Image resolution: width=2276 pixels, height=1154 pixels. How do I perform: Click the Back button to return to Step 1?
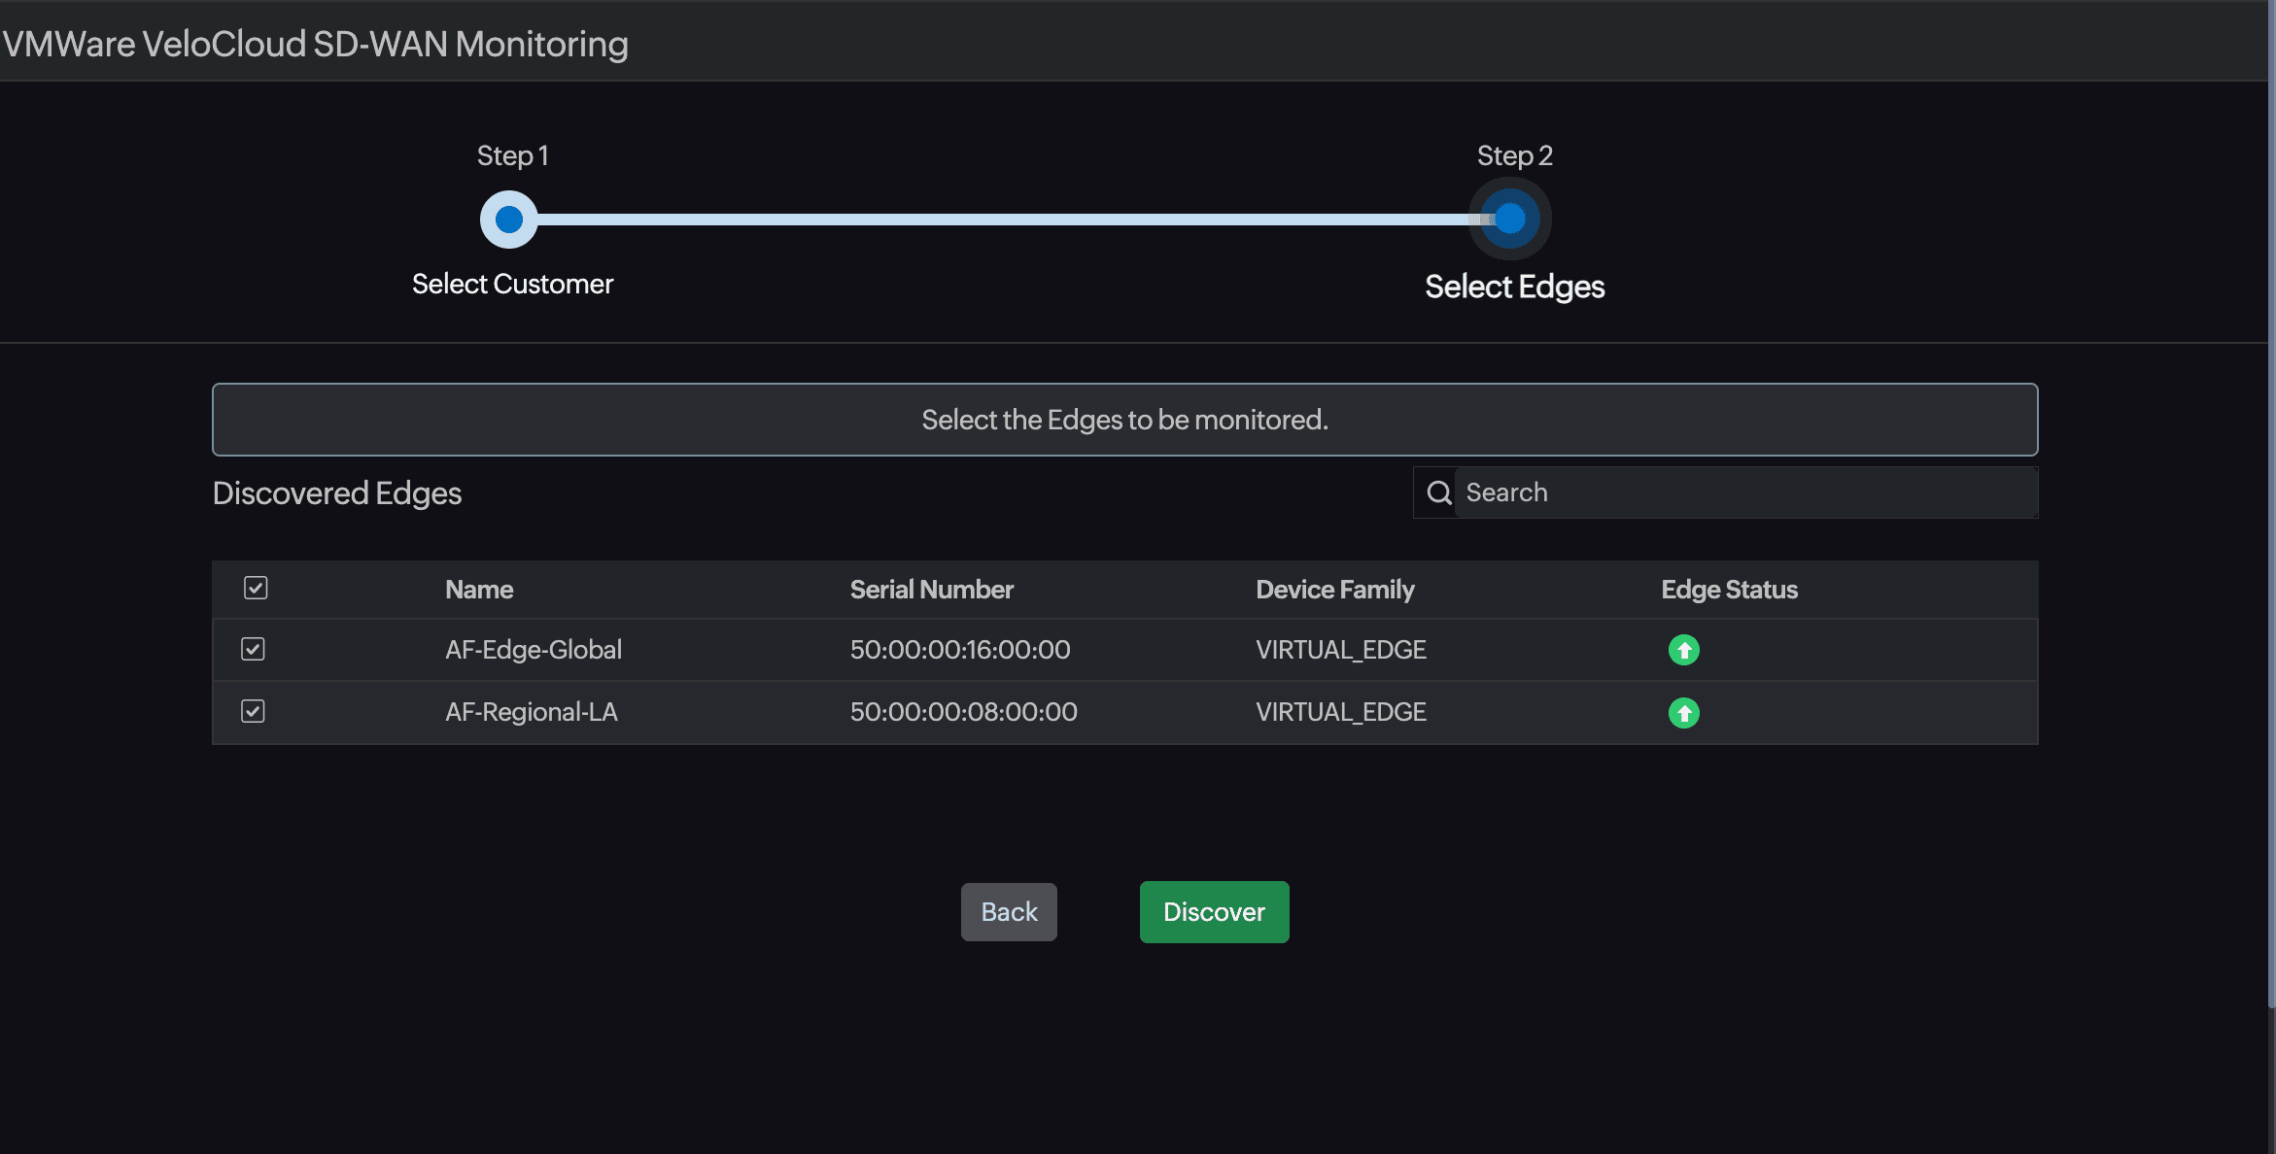[1010, 911]
